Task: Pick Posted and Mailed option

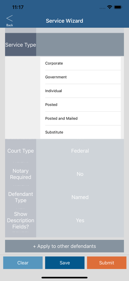Action: click(80, 119)
